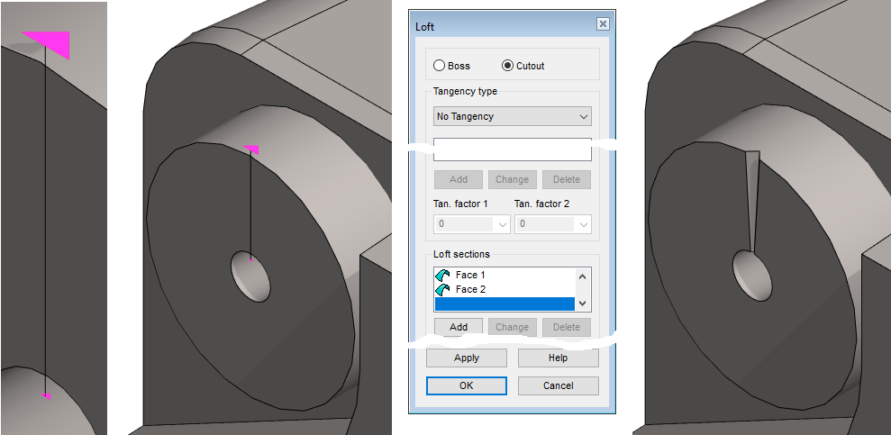Select the Boss radio button
This screenshot has width=891, height=435.
pyautogui.click(x=440, y=66)
